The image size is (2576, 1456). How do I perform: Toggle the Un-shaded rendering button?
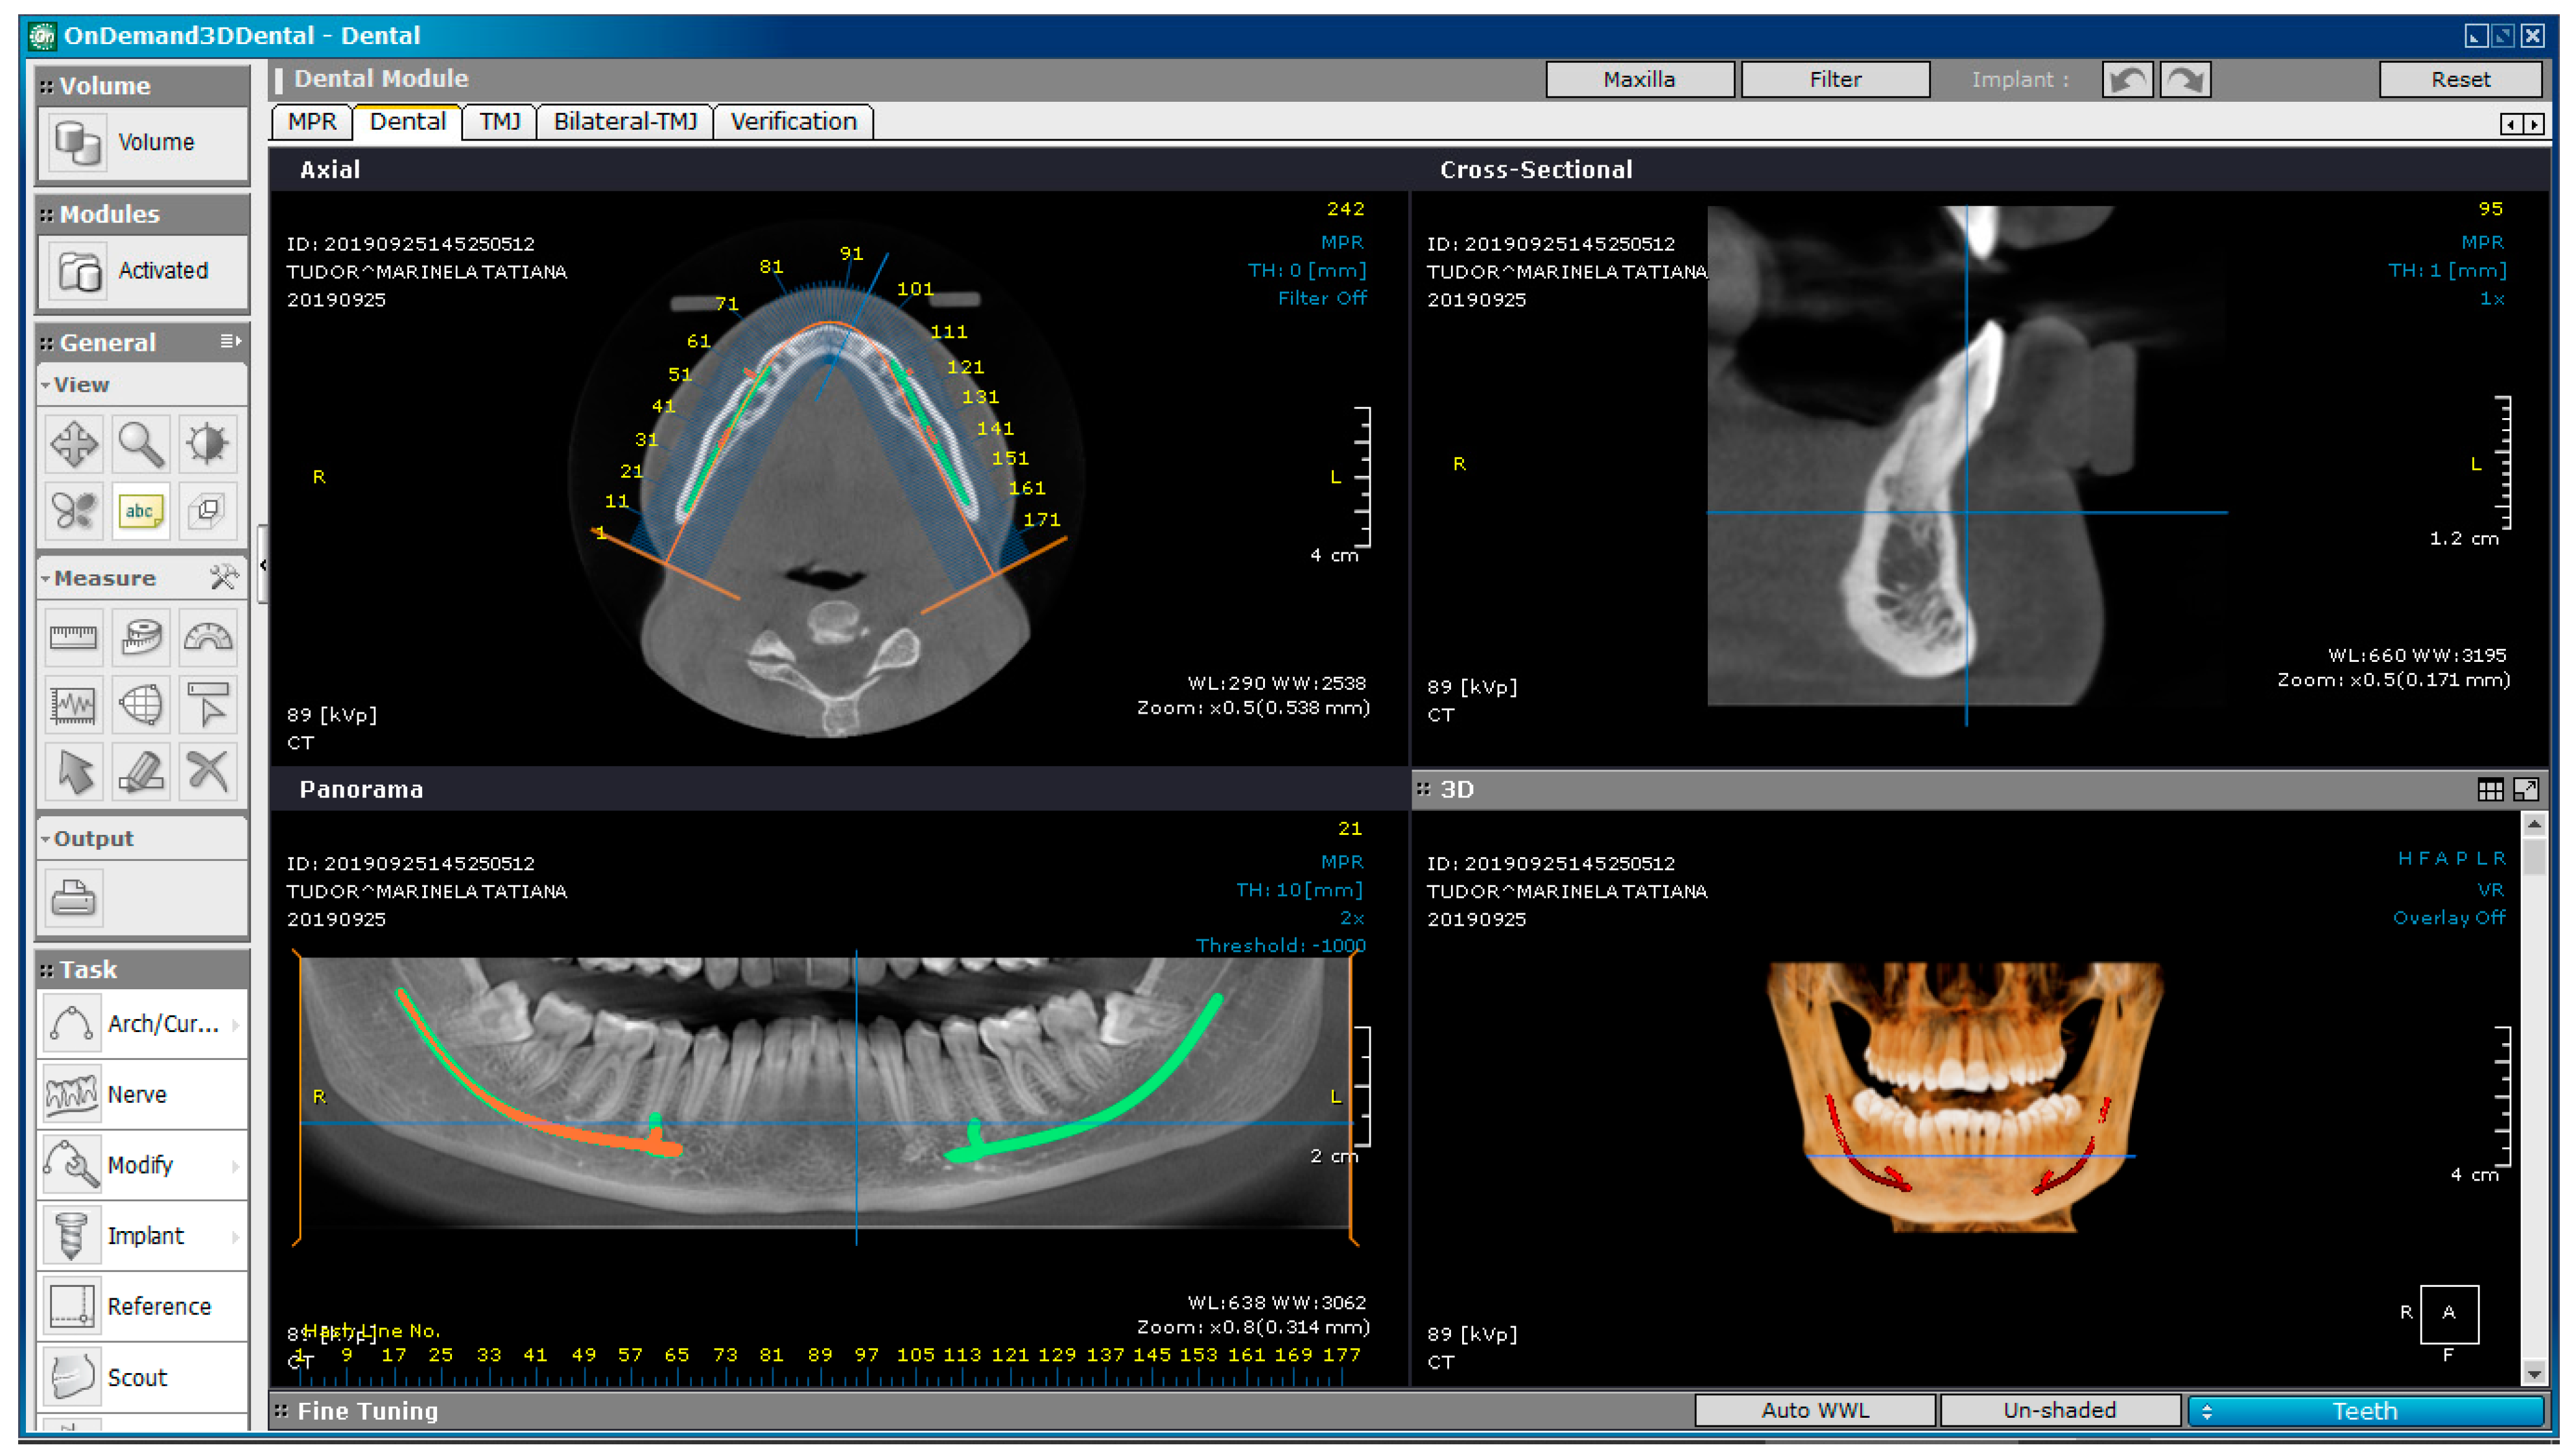pos(2060,1410)
